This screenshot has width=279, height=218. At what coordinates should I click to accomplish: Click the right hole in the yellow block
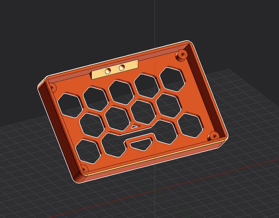[122, 67]
